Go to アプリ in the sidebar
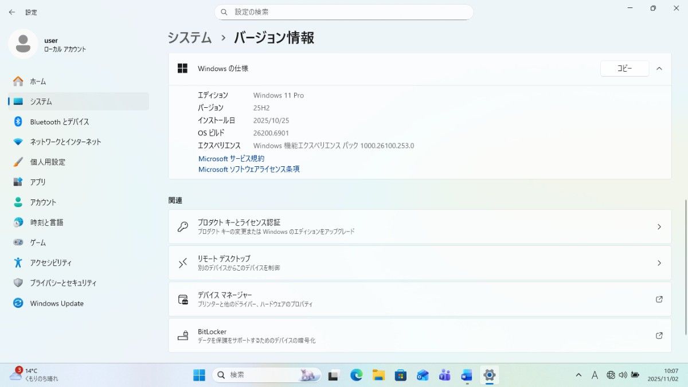 point(38,182)
